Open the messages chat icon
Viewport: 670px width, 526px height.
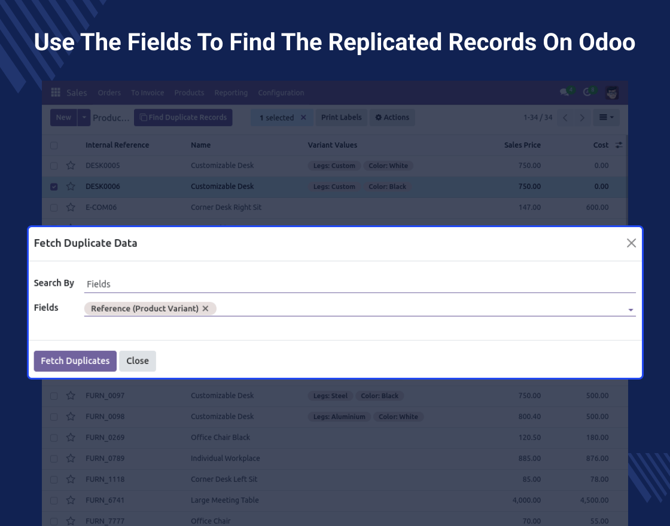(x=565, y=92)
